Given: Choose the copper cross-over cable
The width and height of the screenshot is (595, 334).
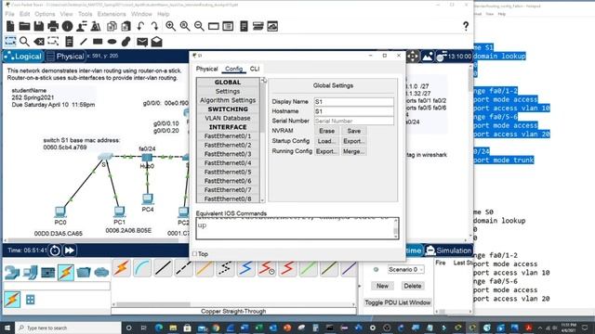Looking at the screenshot, I should pos(184,268).
